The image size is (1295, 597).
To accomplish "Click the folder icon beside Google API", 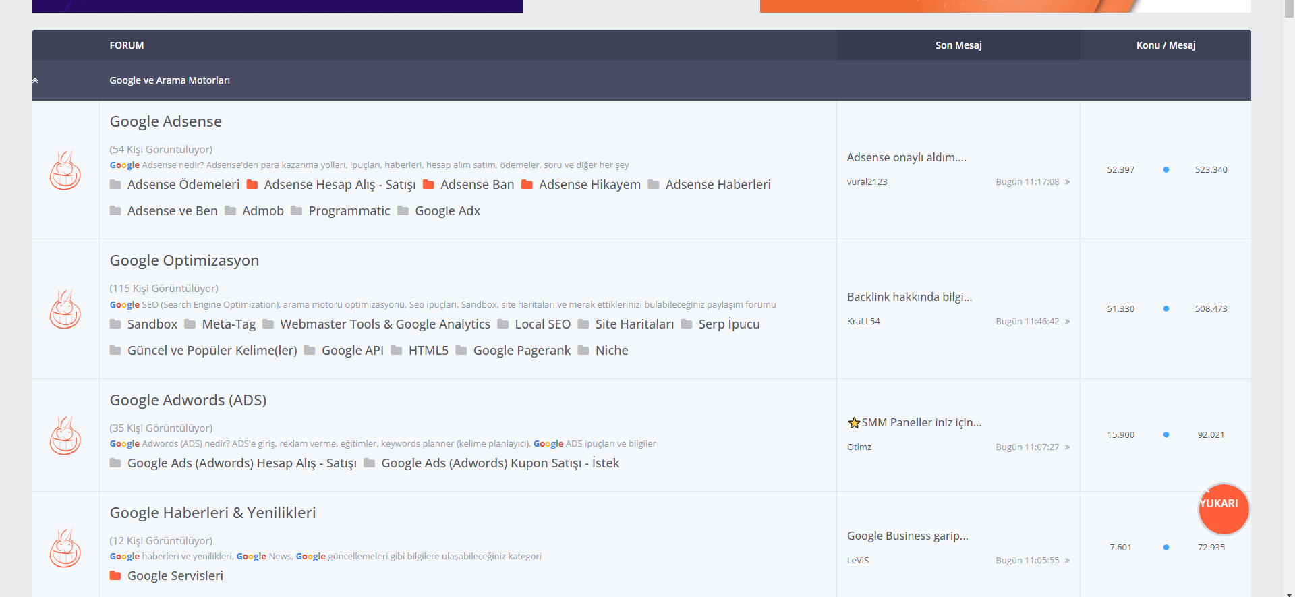I will [310, 350].
